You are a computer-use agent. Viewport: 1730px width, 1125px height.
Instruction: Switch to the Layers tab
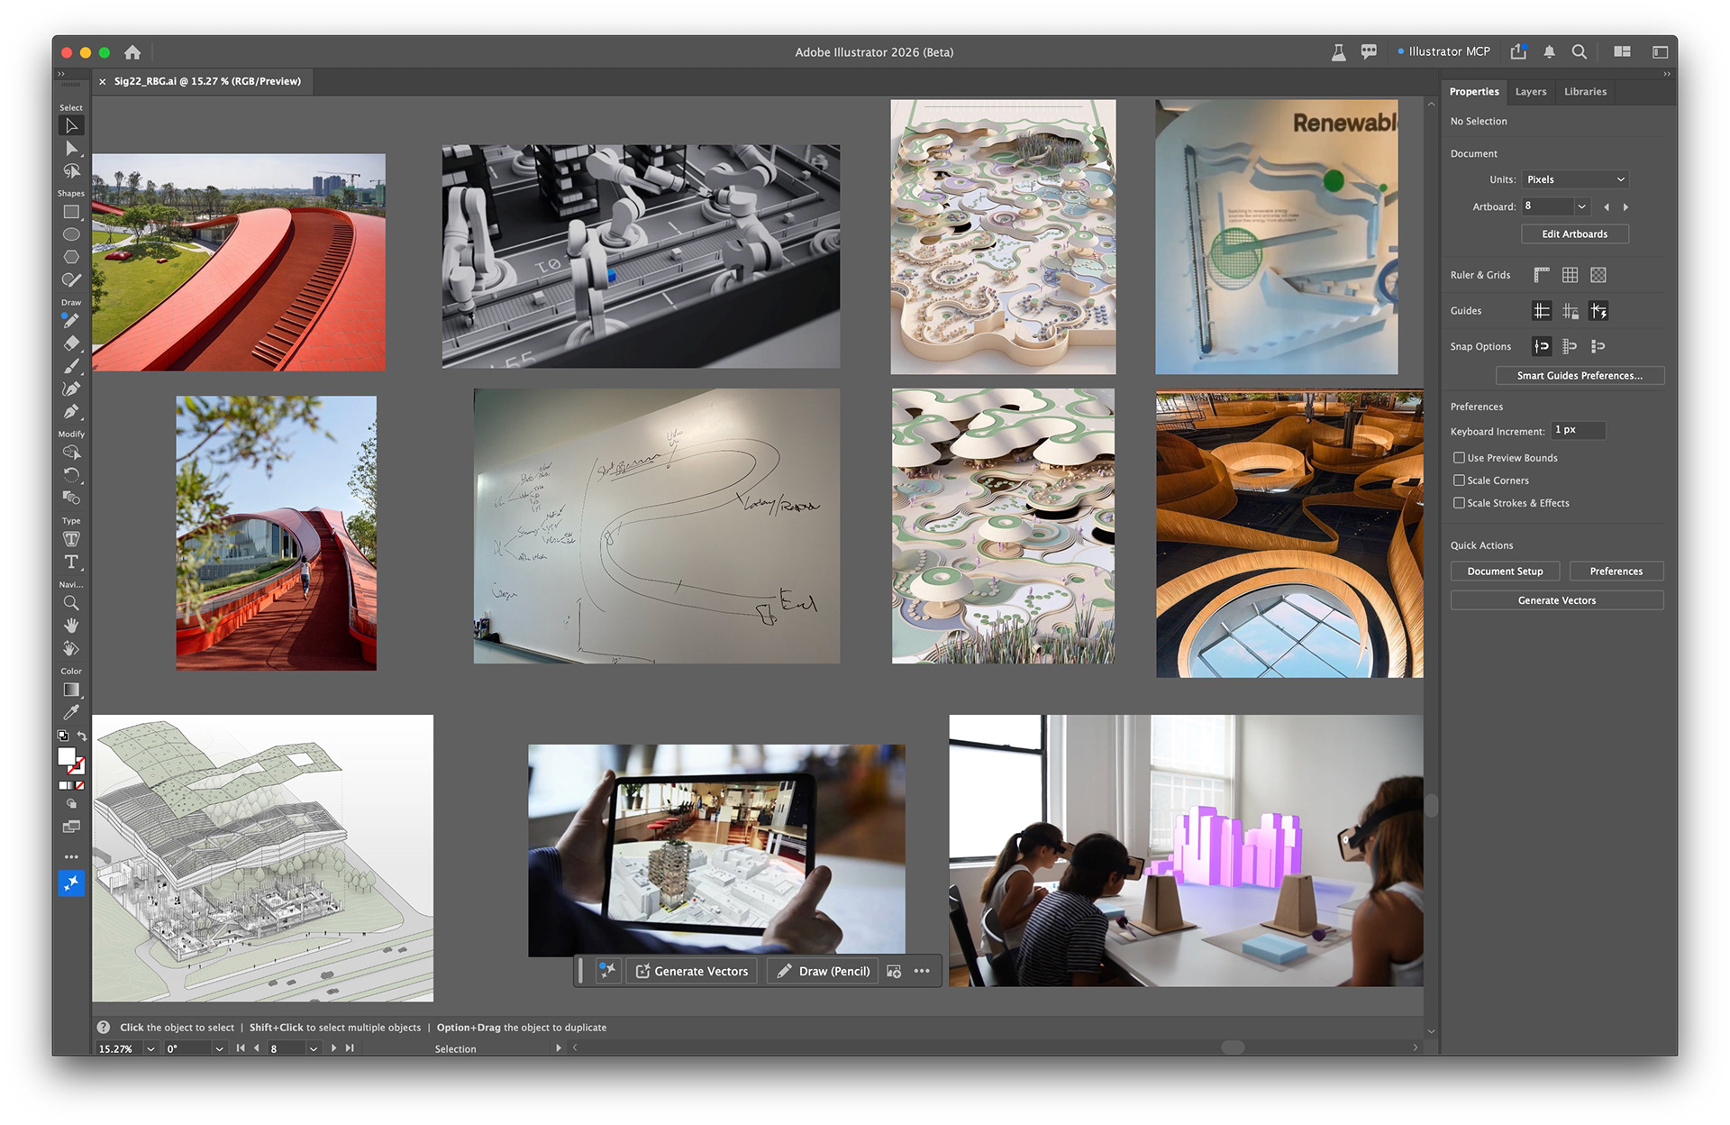[x=1530, y=91]
